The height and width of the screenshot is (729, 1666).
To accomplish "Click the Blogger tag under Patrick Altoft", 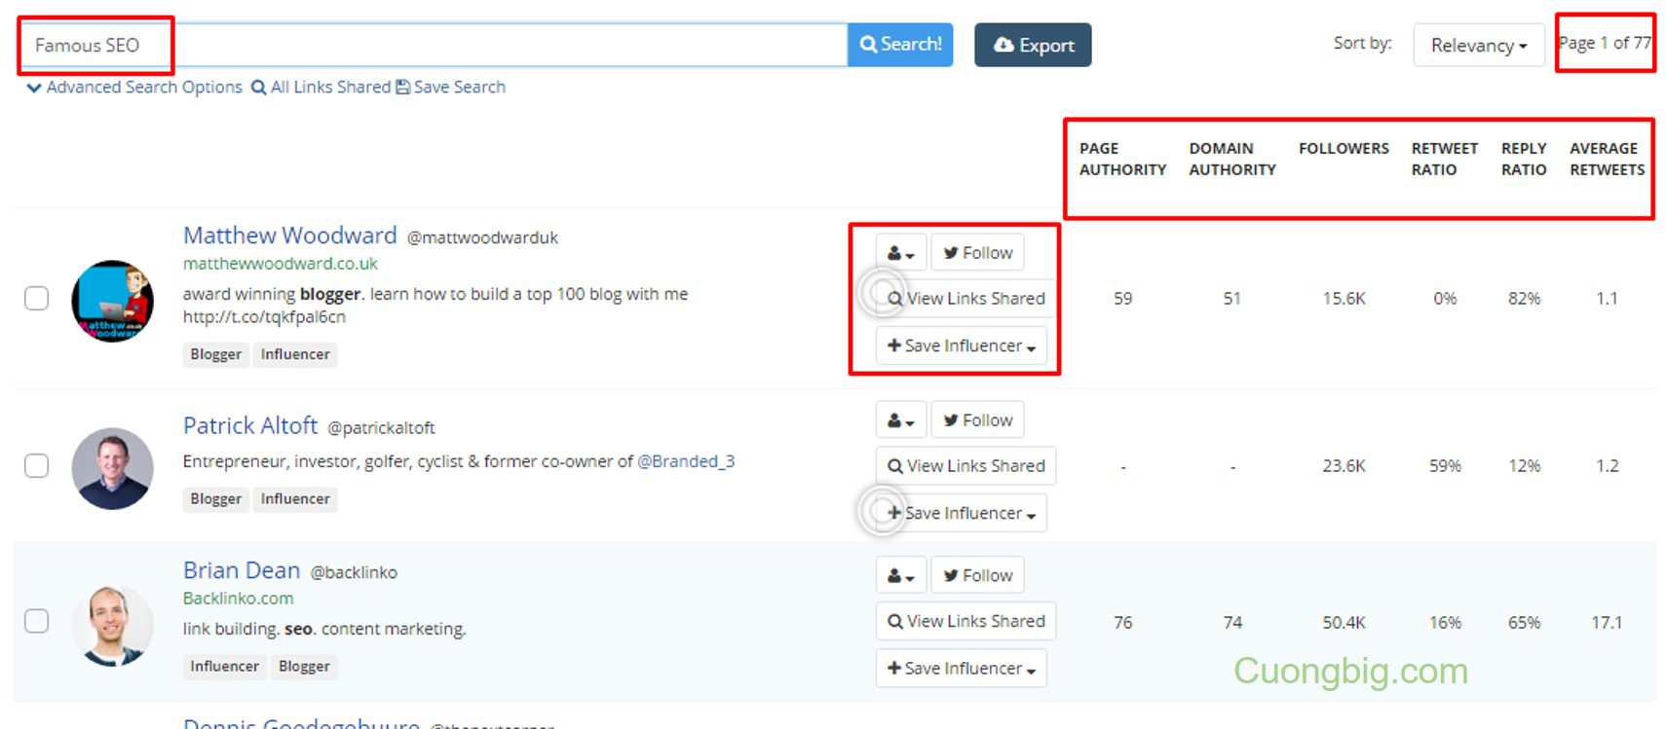I will pos(215,498).
